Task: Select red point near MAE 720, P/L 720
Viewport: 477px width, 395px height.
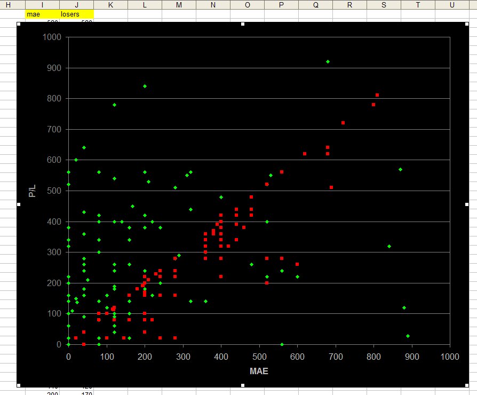Action: click(343, 123)
